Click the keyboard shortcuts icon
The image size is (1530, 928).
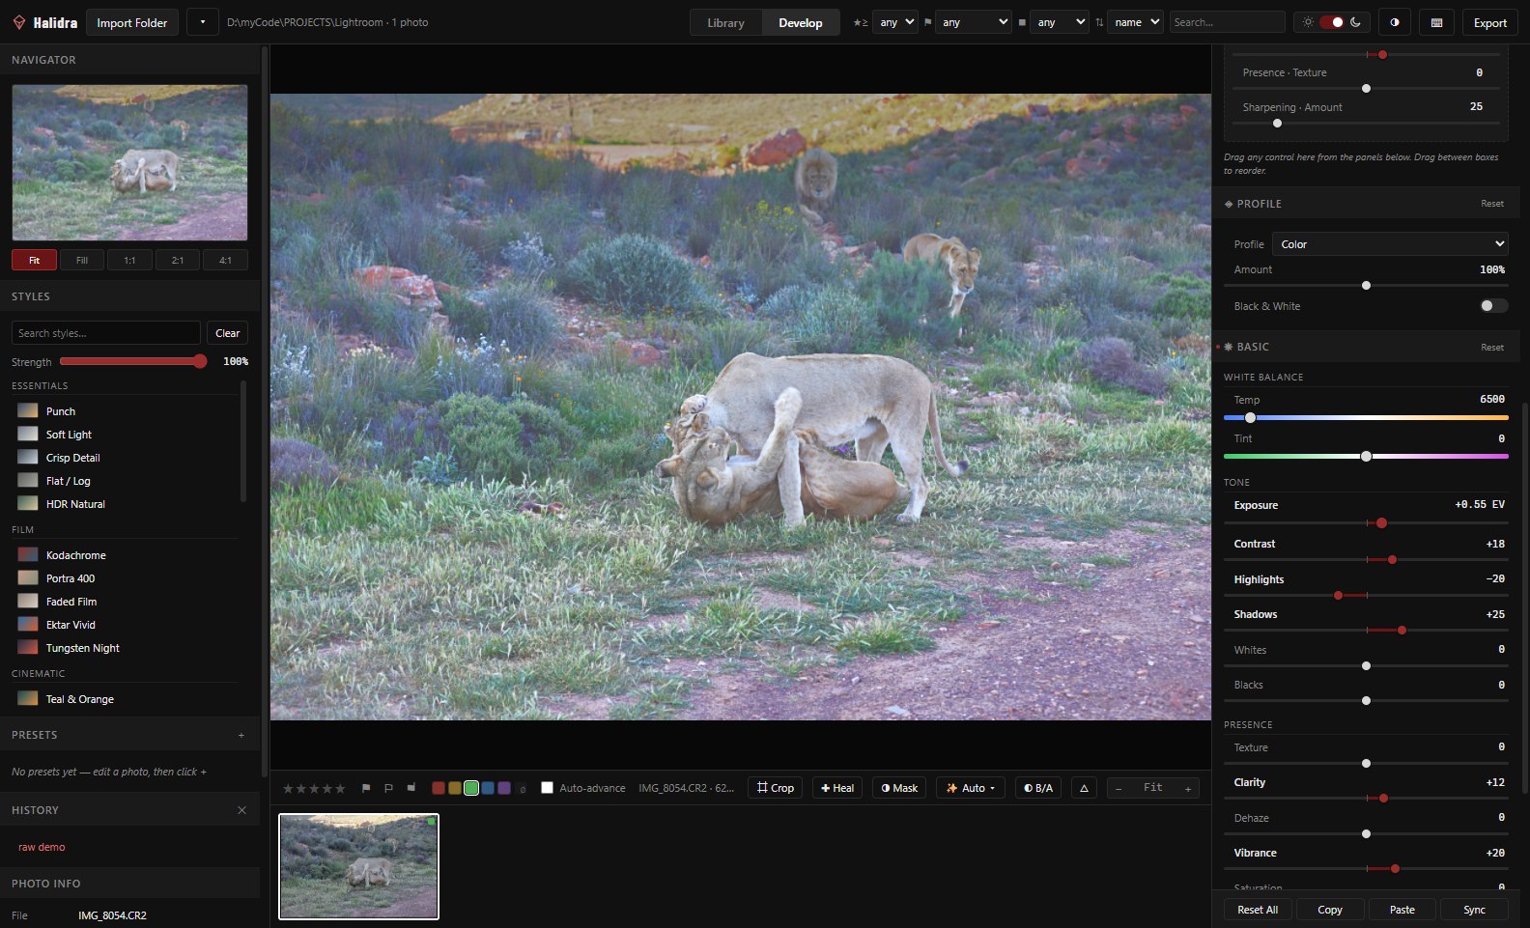(x=1436, y=22)
